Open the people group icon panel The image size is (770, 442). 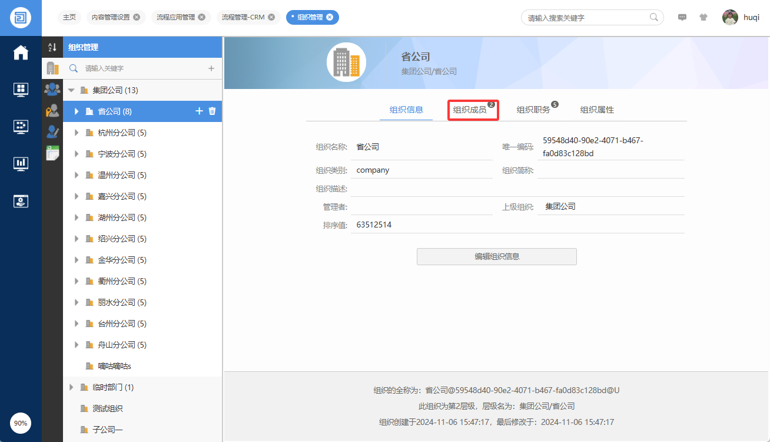click(x=52, y=90)
